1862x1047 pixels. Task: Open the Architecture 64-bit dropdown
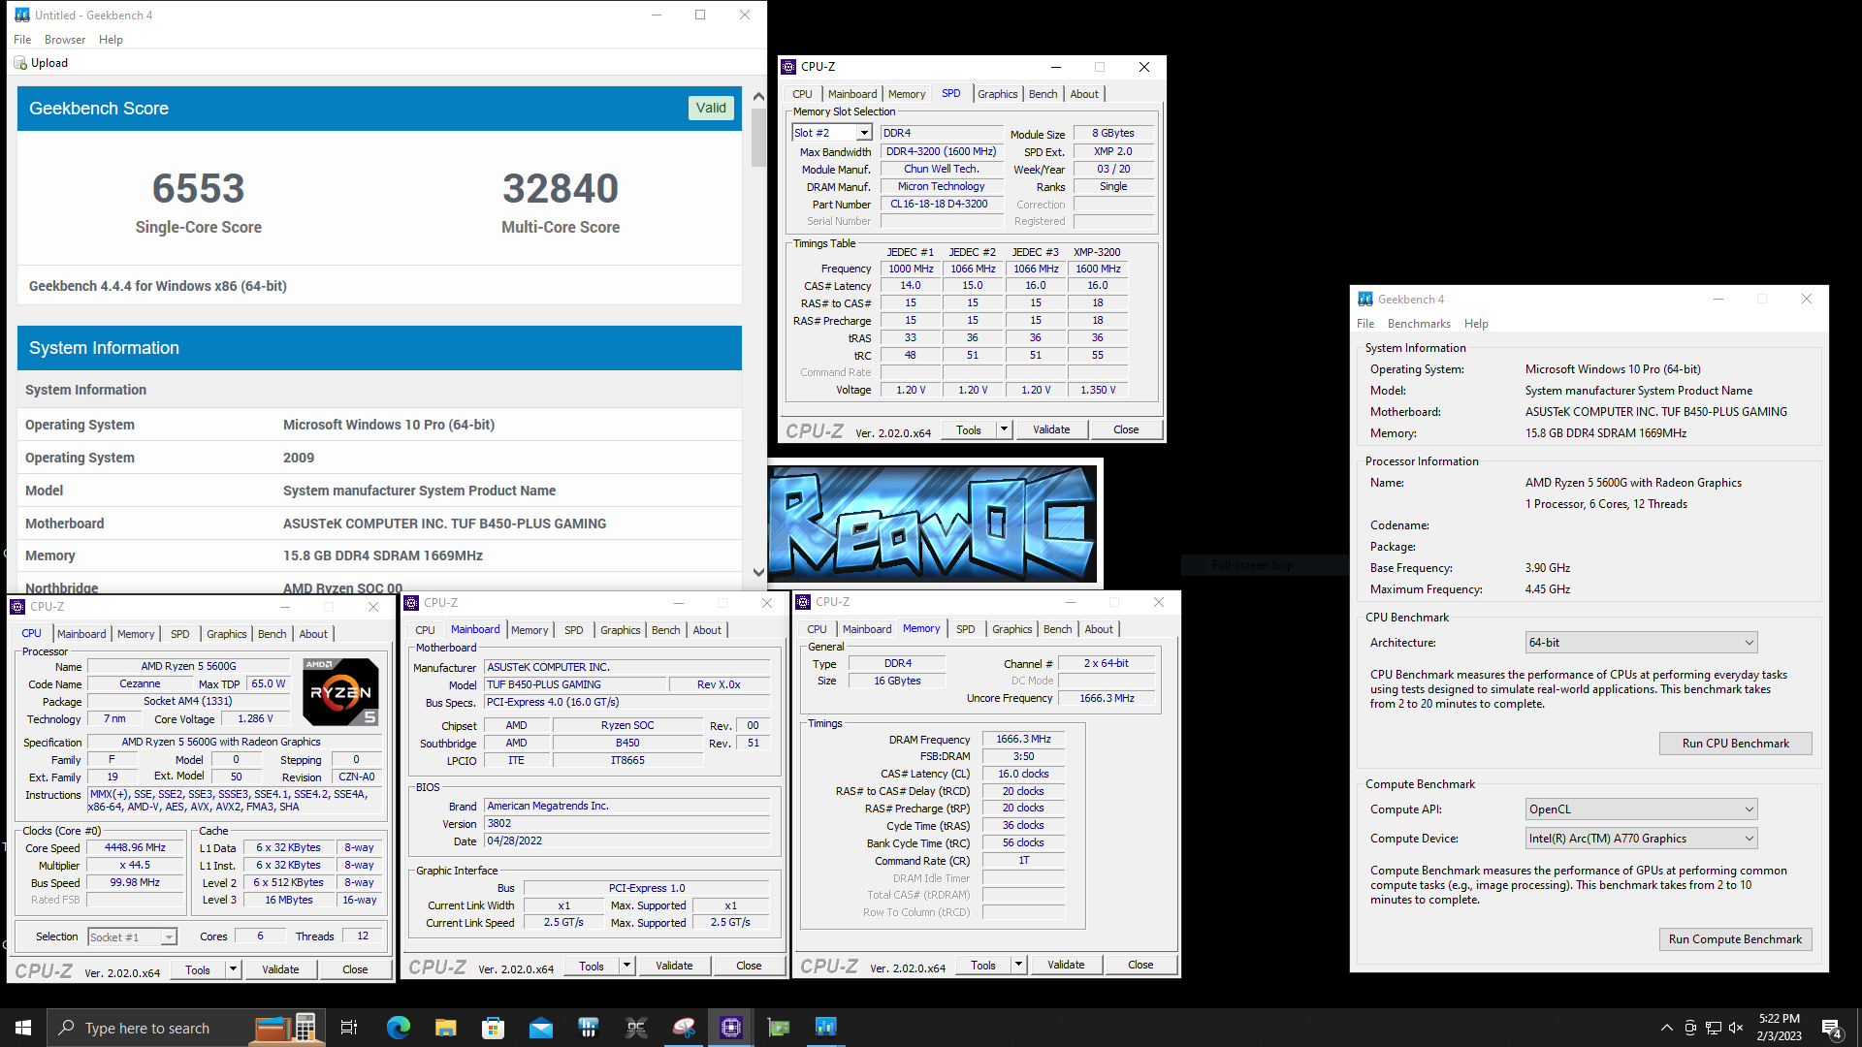[x=1642, y=643]
